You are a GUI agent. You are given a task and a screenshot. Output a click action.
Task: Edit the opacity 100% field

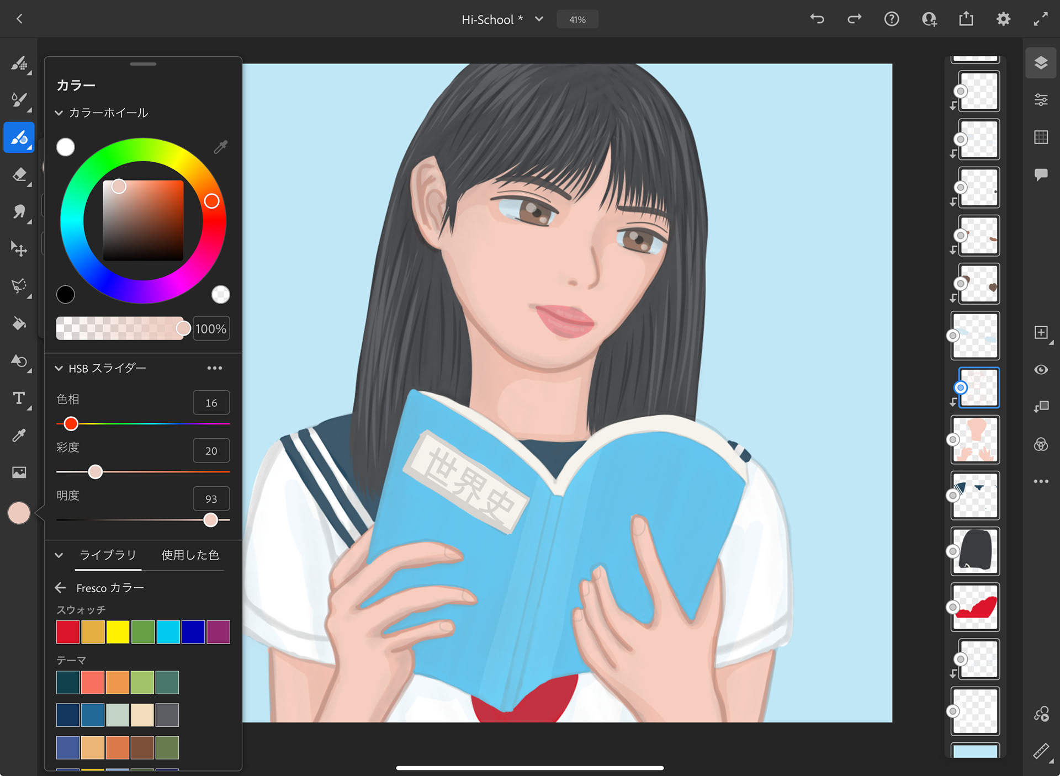(x=211, y=329)
